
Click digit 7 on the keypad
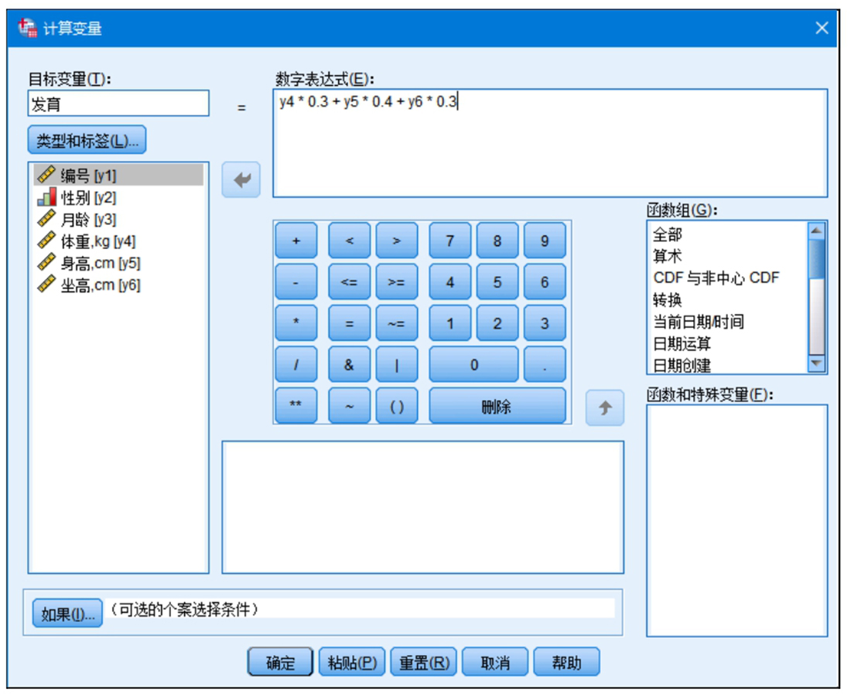pyautogui.click(x=450, y=241)
